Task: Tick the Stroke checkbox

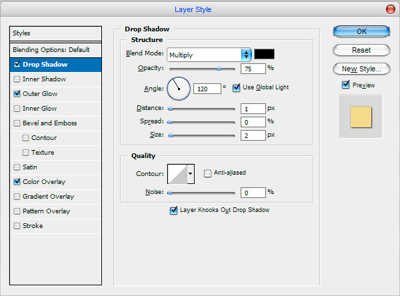Action: (x=17, y=226)
